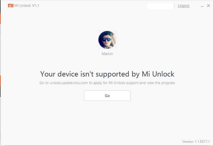The width and height of the screenshot is (213, 146).
Task: Select the Marcin username label
Action: point(107,54)
